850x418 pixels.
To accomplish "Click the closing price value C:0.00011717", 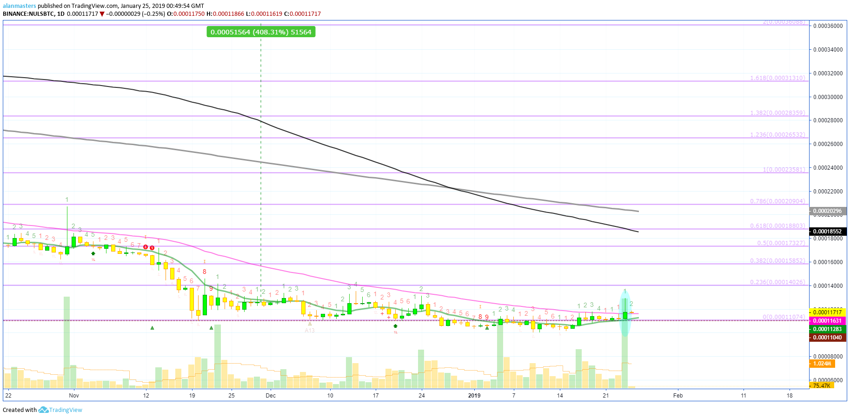I will point(302,14).
